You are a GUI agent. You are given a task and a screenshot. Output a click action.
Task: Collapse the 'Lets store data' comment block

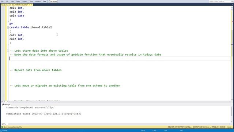click(8, 51)
